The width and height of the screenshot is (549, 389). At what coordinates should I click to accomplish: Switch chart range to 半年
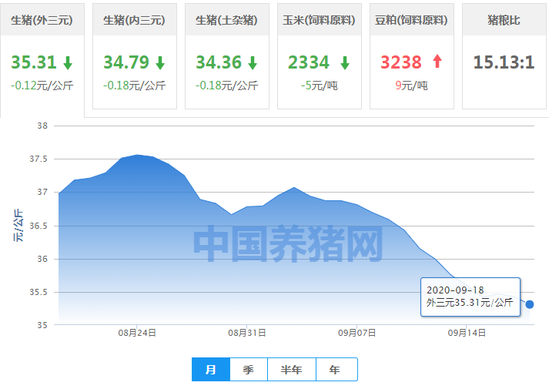click(292, 370)
